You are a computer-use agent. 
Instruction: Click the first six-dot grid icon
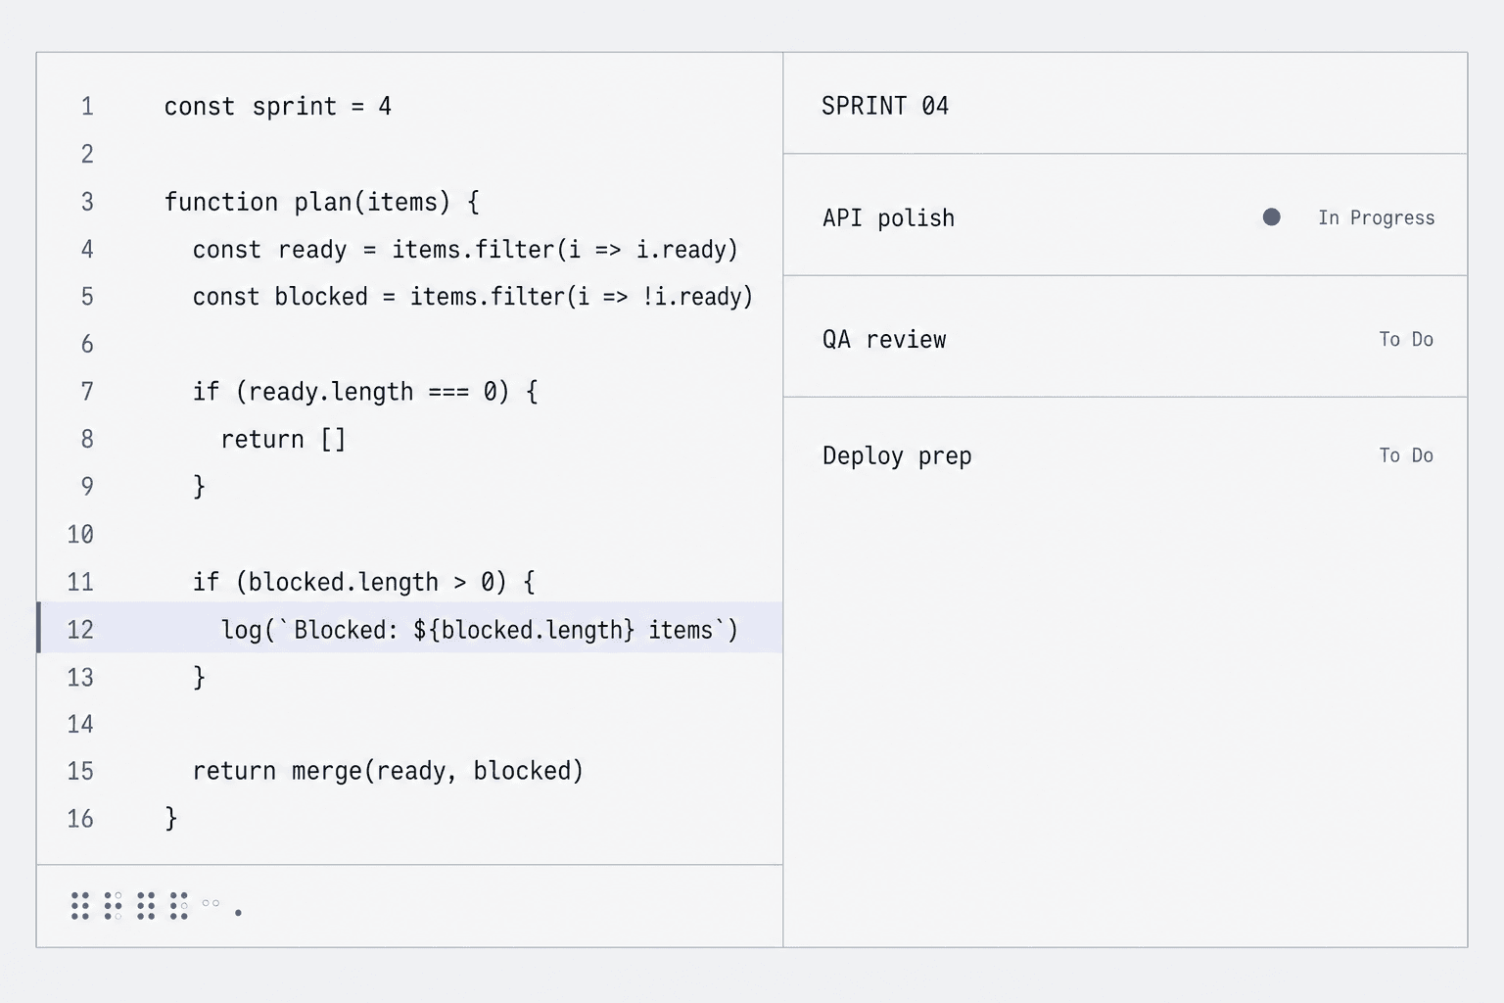80,905
